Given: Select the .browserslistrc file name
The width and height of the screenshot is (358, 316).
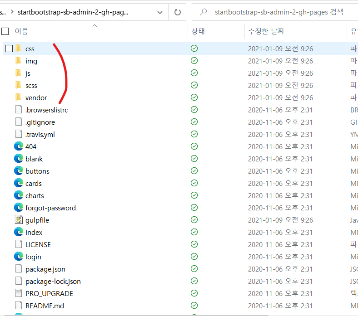Looking at the screenshot, I should (x=47, y=110).
